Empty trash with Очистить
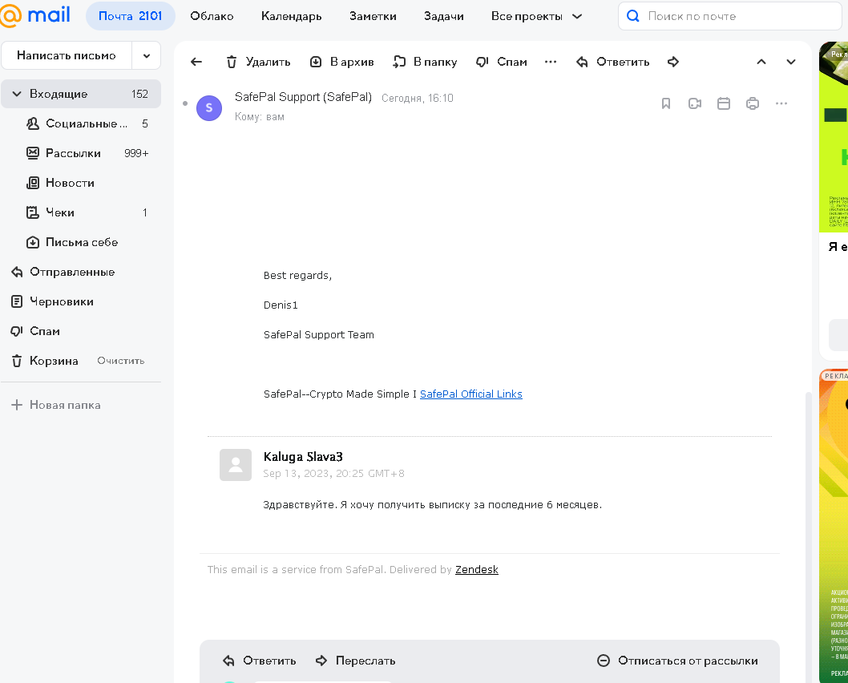 pos(120,361)
